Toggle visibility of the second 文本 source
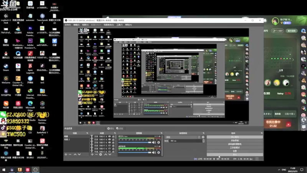Screen dimensions: 307x173 coord(109,140)
